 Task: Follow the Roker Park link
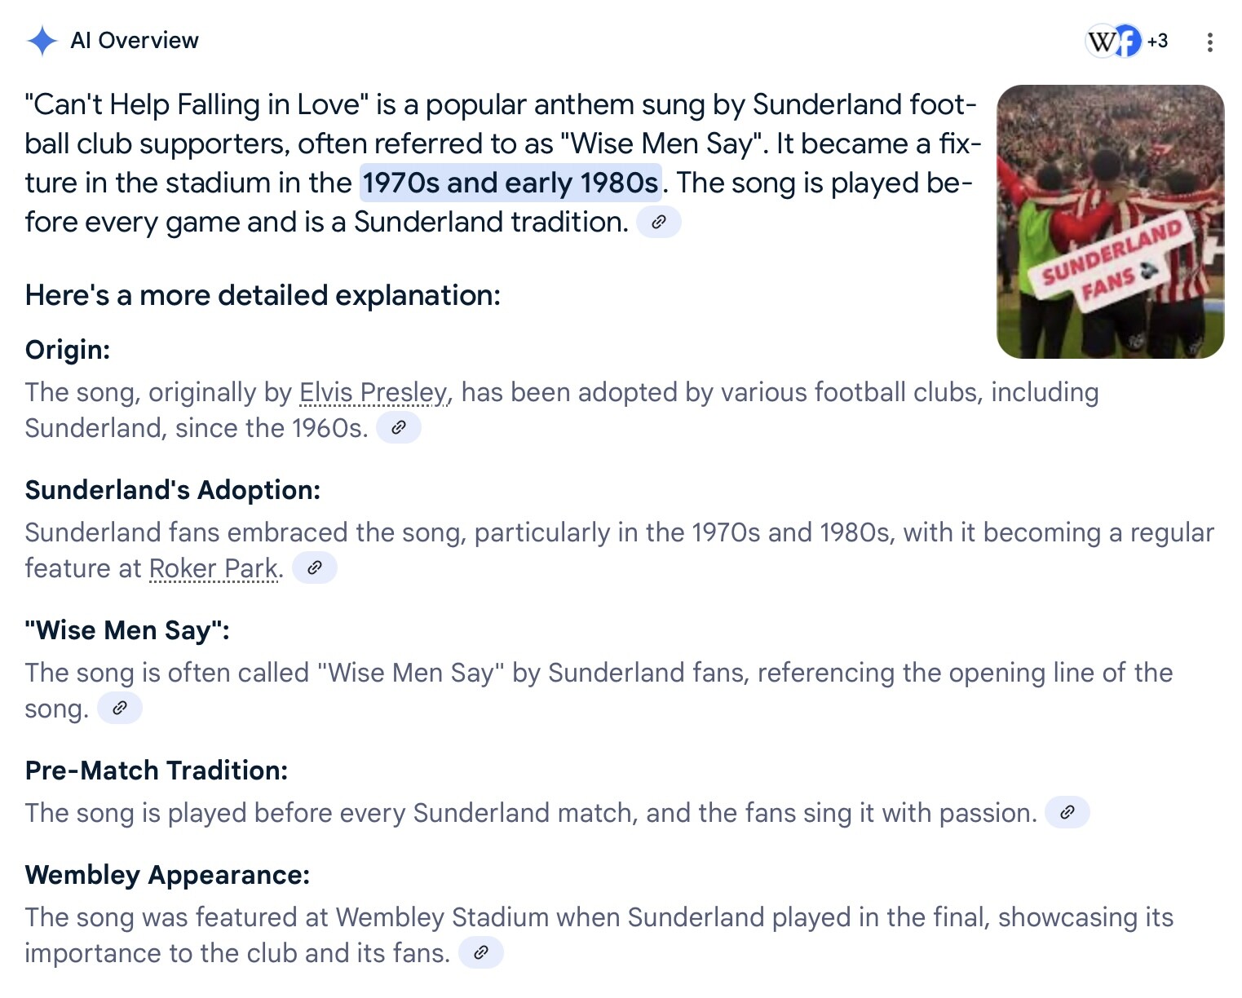click(214, 568)
